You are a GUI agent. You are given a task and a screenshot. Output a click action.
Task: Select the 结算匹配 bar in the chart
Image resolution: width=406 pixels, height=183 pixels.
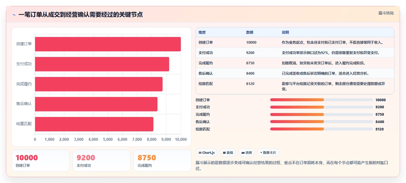(x=94, y=124)
